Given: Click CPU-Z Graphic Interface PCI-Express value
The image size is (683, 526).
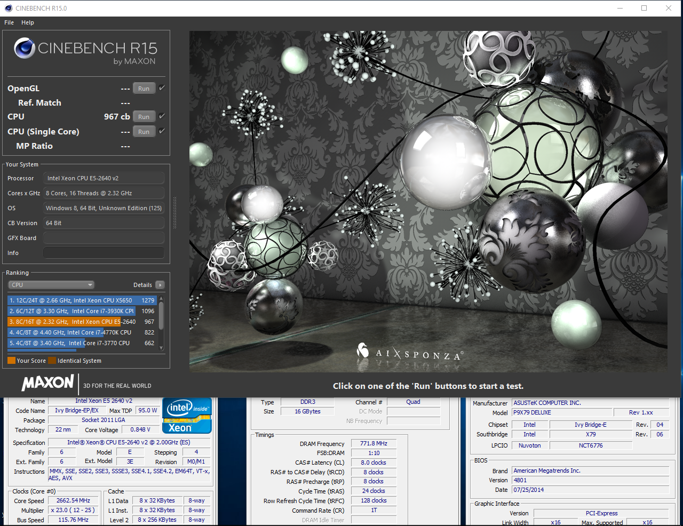Looking at the screenshot, I should pos(601,513).
